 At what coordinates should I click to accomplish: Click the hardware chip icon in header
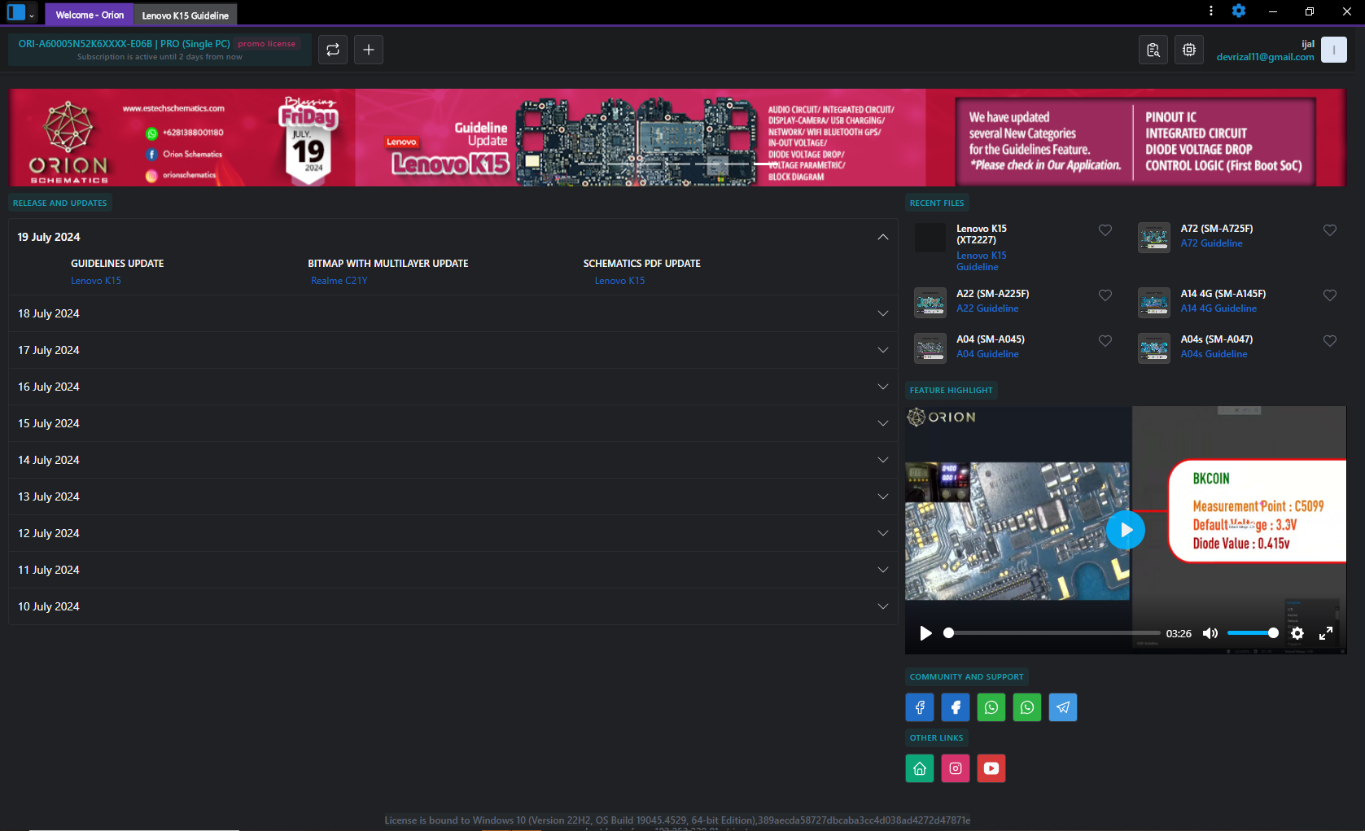pyautogui.click(x=1189, y=50)
